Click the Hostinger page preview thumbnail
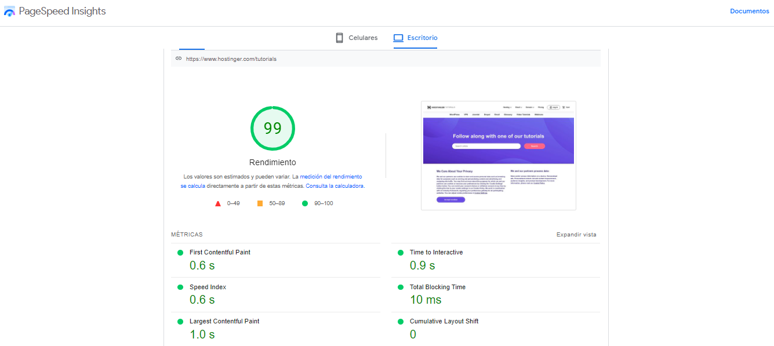Viewport: 774px width, 346px height. coord(498,155)
